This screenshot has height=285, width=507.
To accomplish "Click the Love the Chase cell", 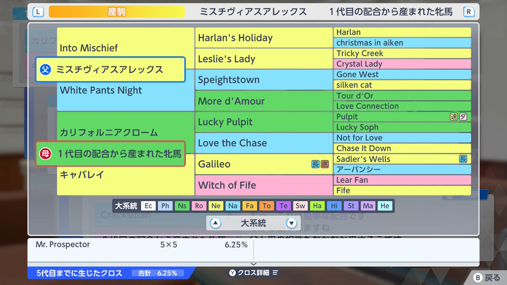I will (264, 143).
